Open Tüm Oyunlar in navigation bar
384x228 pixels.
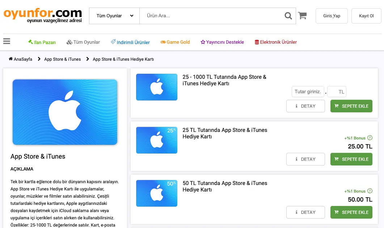83,42
